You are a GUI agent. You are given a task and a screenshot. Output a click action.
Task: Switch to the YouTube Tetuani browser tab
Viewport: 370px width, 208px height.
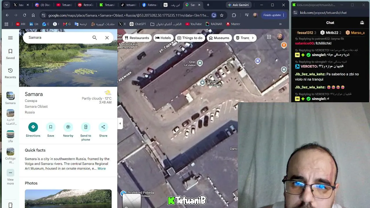(x=64, y=5)
